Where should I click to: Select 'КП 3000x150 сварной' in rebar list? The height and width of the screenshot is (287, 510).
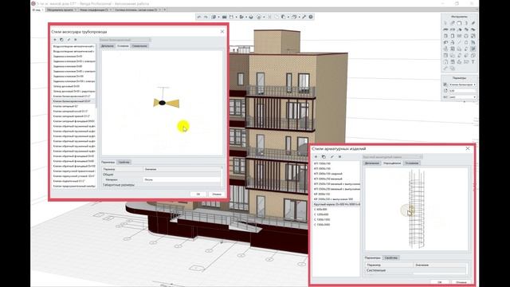pyautogui.click(x=336, y=174)
